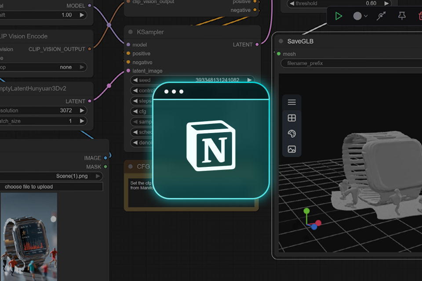Viewport: 422px width, 281px height.
Task: Open 3D viewer hamburger menu
Action: [x=292, y=102]
